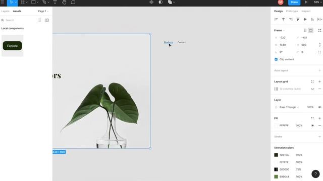Image resolution: width=323 pixels, height=181 pixels.
Task: Click Align horizontal centers icon
Action: coord(283,19)
